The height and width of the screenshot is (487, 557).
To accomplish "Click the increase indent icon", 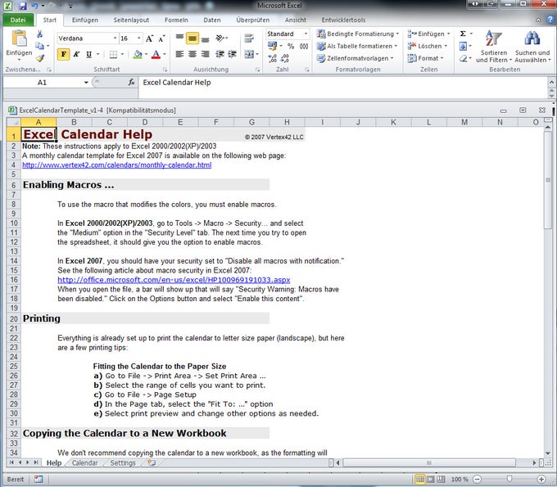I will pos(233,54).
